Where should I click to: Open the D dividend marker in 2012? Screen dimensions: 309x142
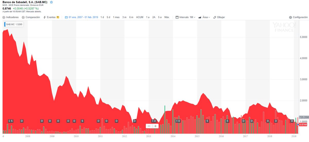pyautogui.click(x=134, y=121)
